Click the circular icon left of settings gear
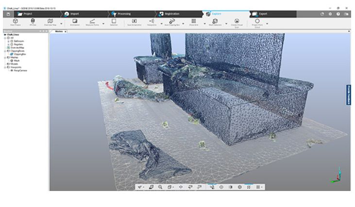The width and height of the screenshot is (355, 207). coord(322,14)
